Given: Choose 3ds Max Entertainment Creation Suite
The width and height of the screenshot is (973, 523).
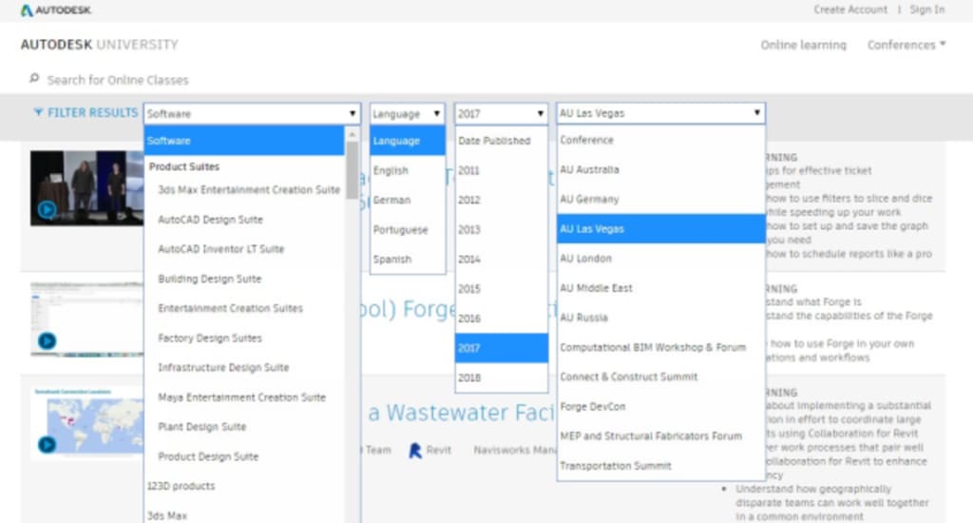Looking at the screenshot, I should pos(249,189).
